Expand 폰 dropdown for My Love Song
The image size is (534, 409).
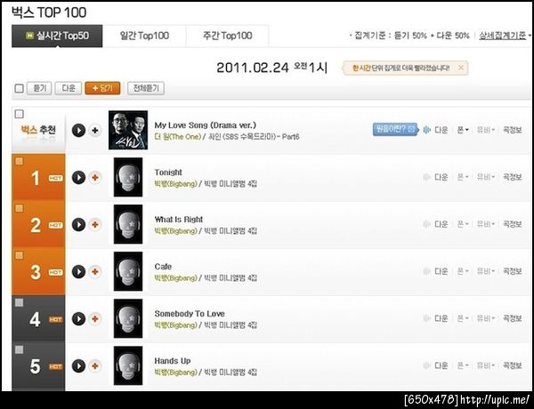coord(463,130)
